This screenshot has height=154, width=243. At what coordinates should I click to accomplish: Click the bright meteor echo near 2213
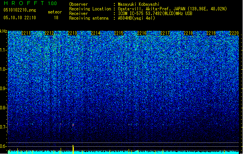pos(73,125)
